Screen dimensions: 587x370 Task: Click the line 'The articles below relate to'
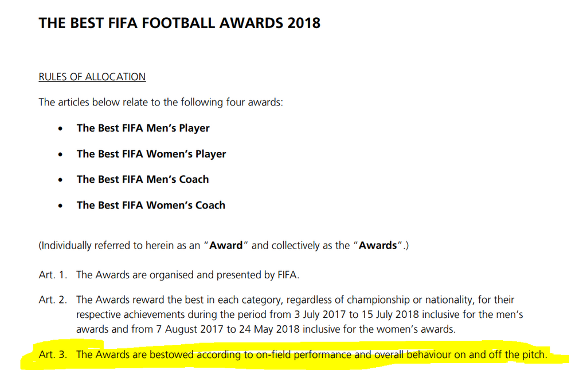point(161,102)
